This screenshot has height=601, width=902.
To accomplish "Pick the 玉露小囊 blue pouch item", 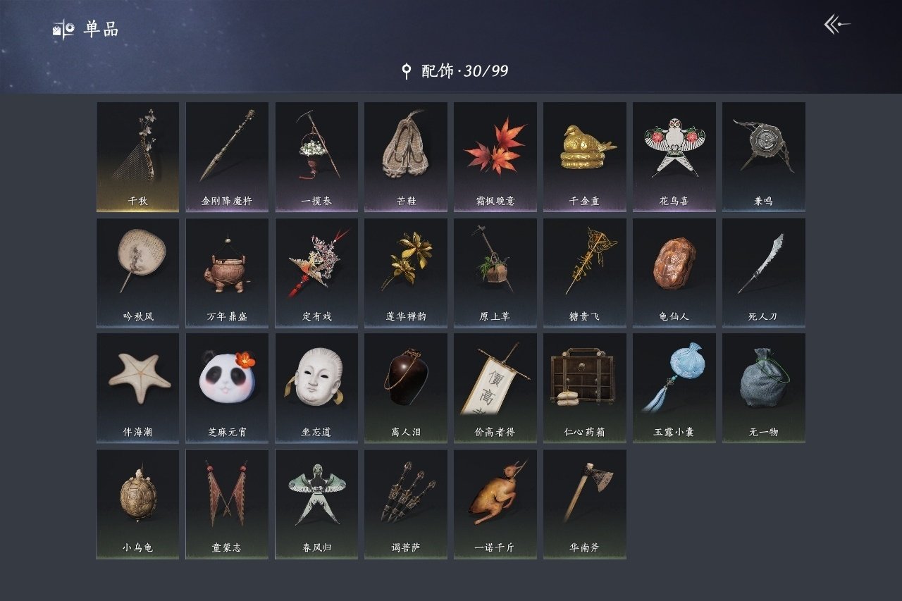I will [x=674, y=388].
